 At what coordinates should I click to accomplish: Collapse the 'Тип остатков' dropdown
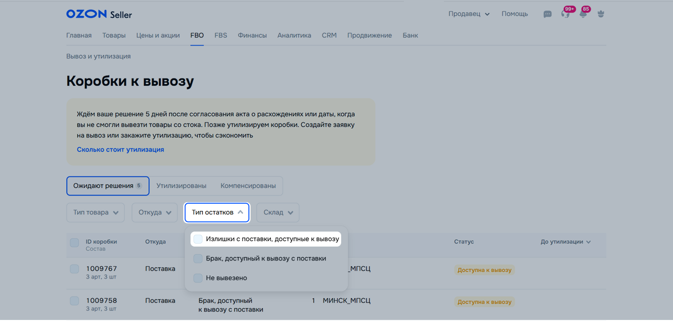click(217, 212)
